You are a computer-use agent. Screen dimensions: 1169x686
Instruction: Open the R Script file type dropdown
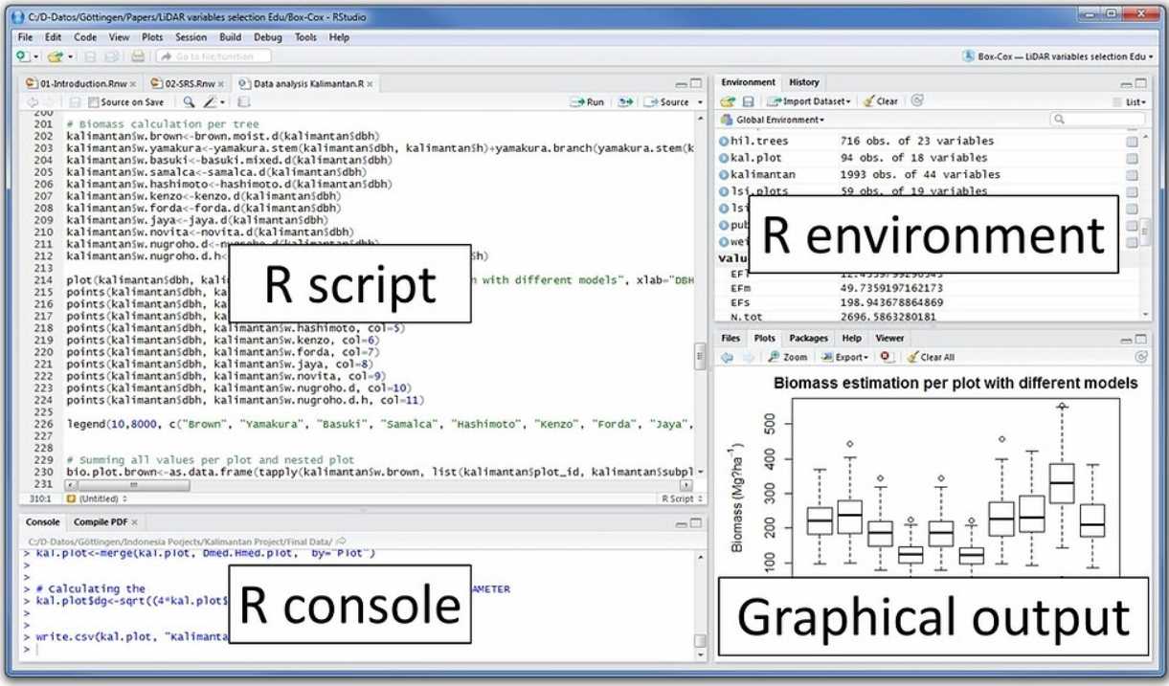[x=682, y=498]
